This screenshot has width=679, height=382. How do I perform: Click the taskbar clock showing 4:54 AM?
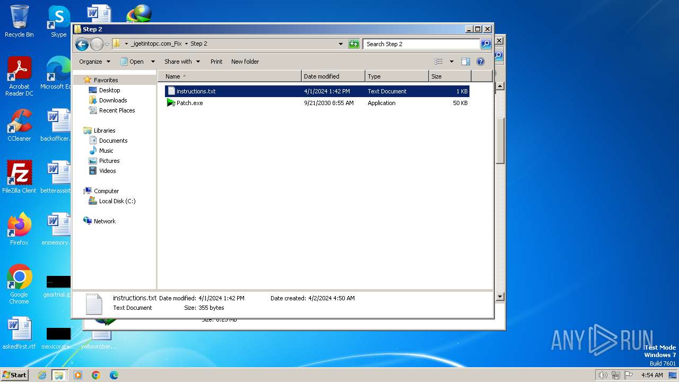(652, 375)
